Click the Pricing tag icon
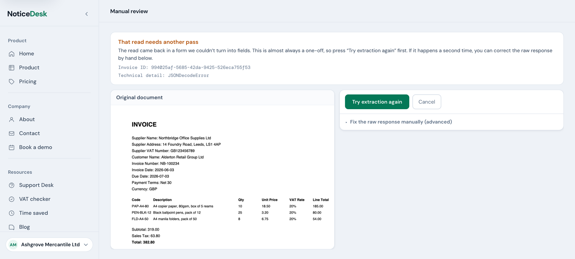 12,82
